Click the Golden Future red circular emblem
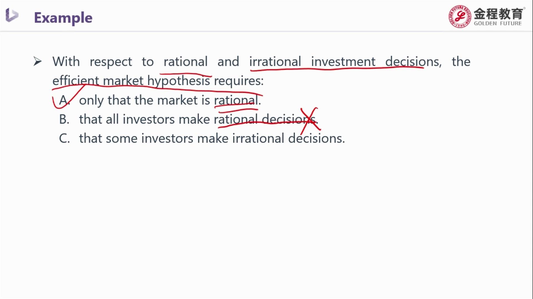The width and height of the screenshot is (533, 299). click(x=460, y=16)
